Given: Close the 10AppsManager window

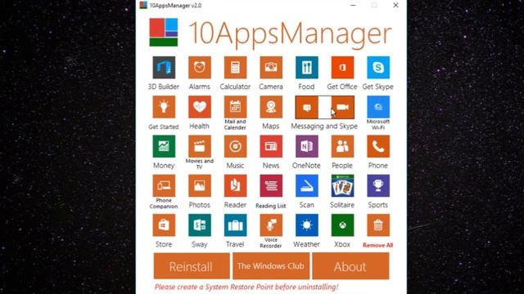Looking at the screenshot, I should click(395, 5).
